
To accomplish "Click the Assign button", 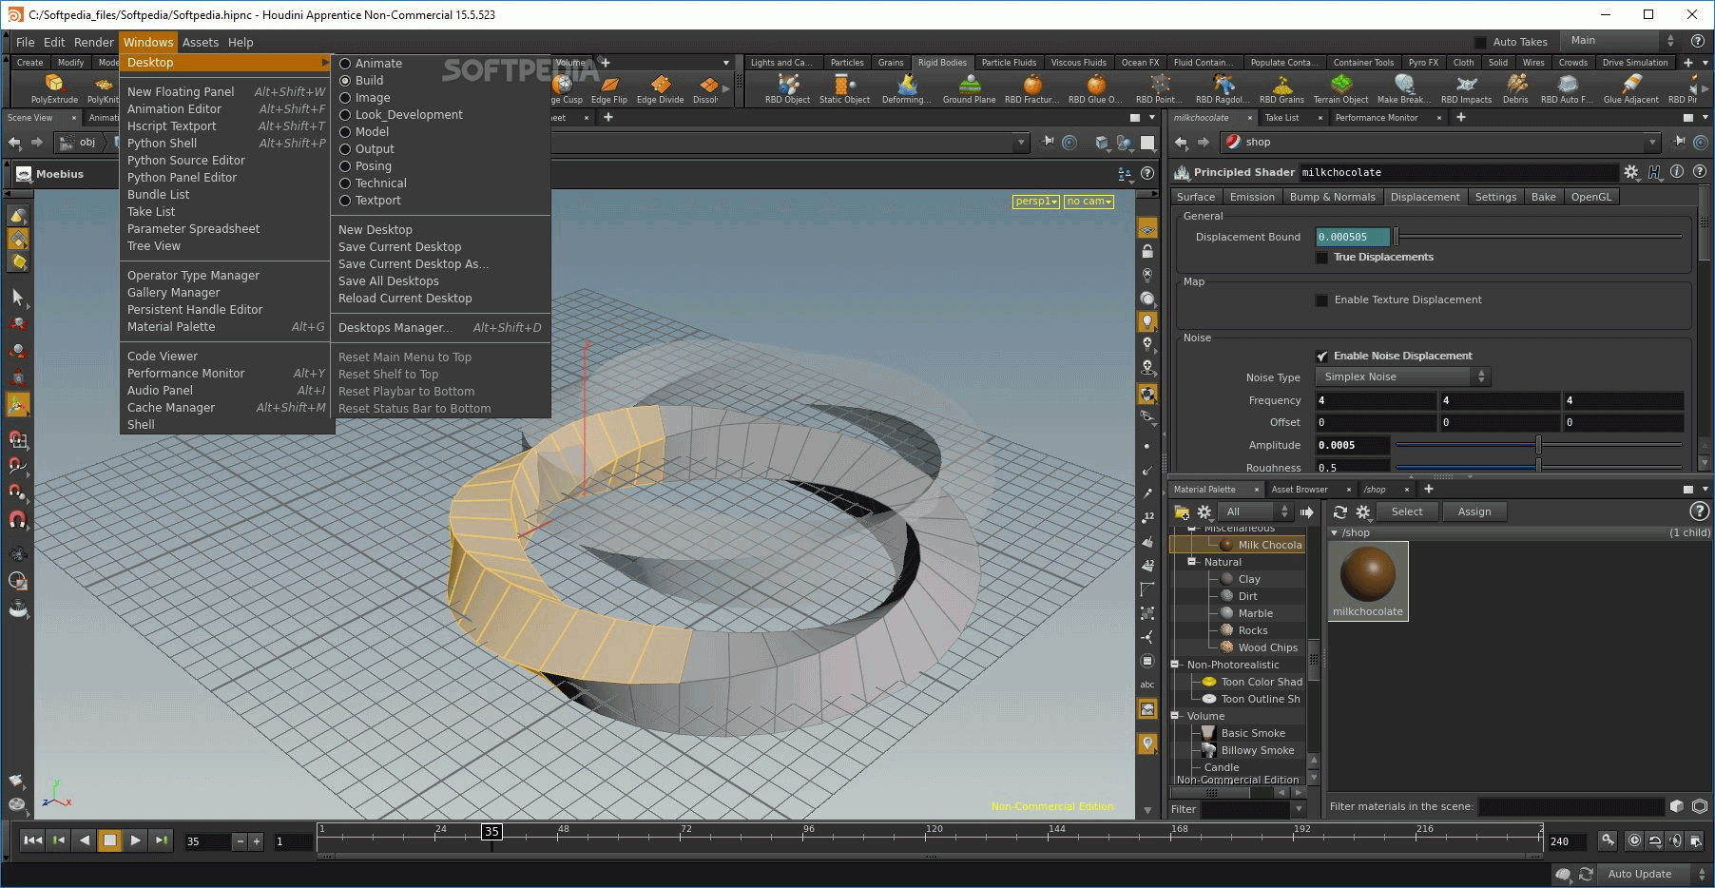I will pyautogui.click(x=1474, y=512).
